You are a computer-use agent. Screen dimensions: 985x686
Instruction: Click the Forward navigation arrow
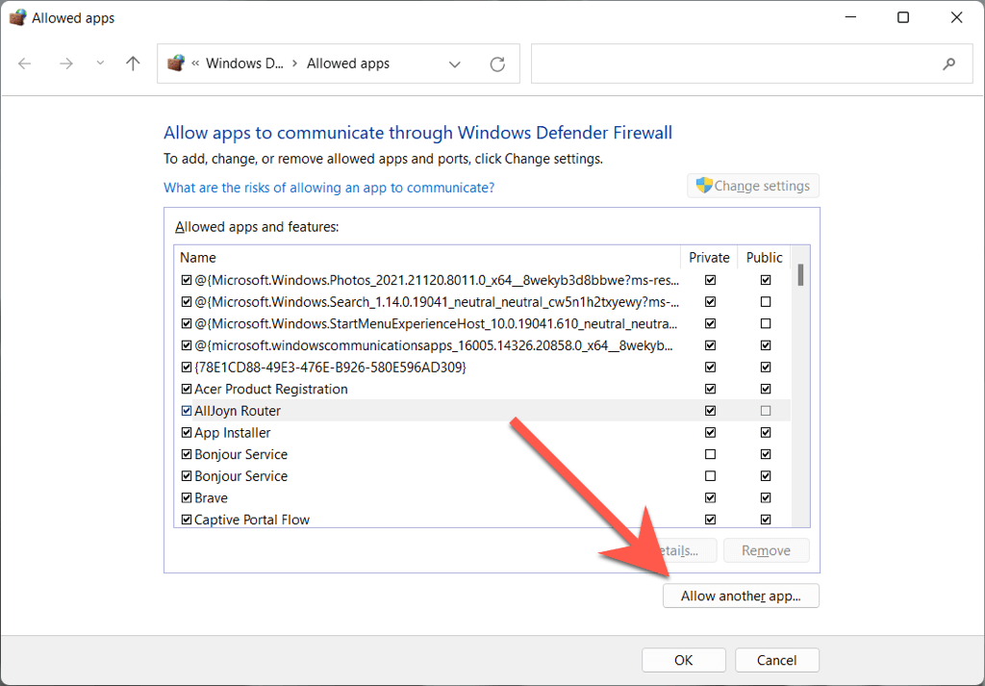[x=65, y=64]
